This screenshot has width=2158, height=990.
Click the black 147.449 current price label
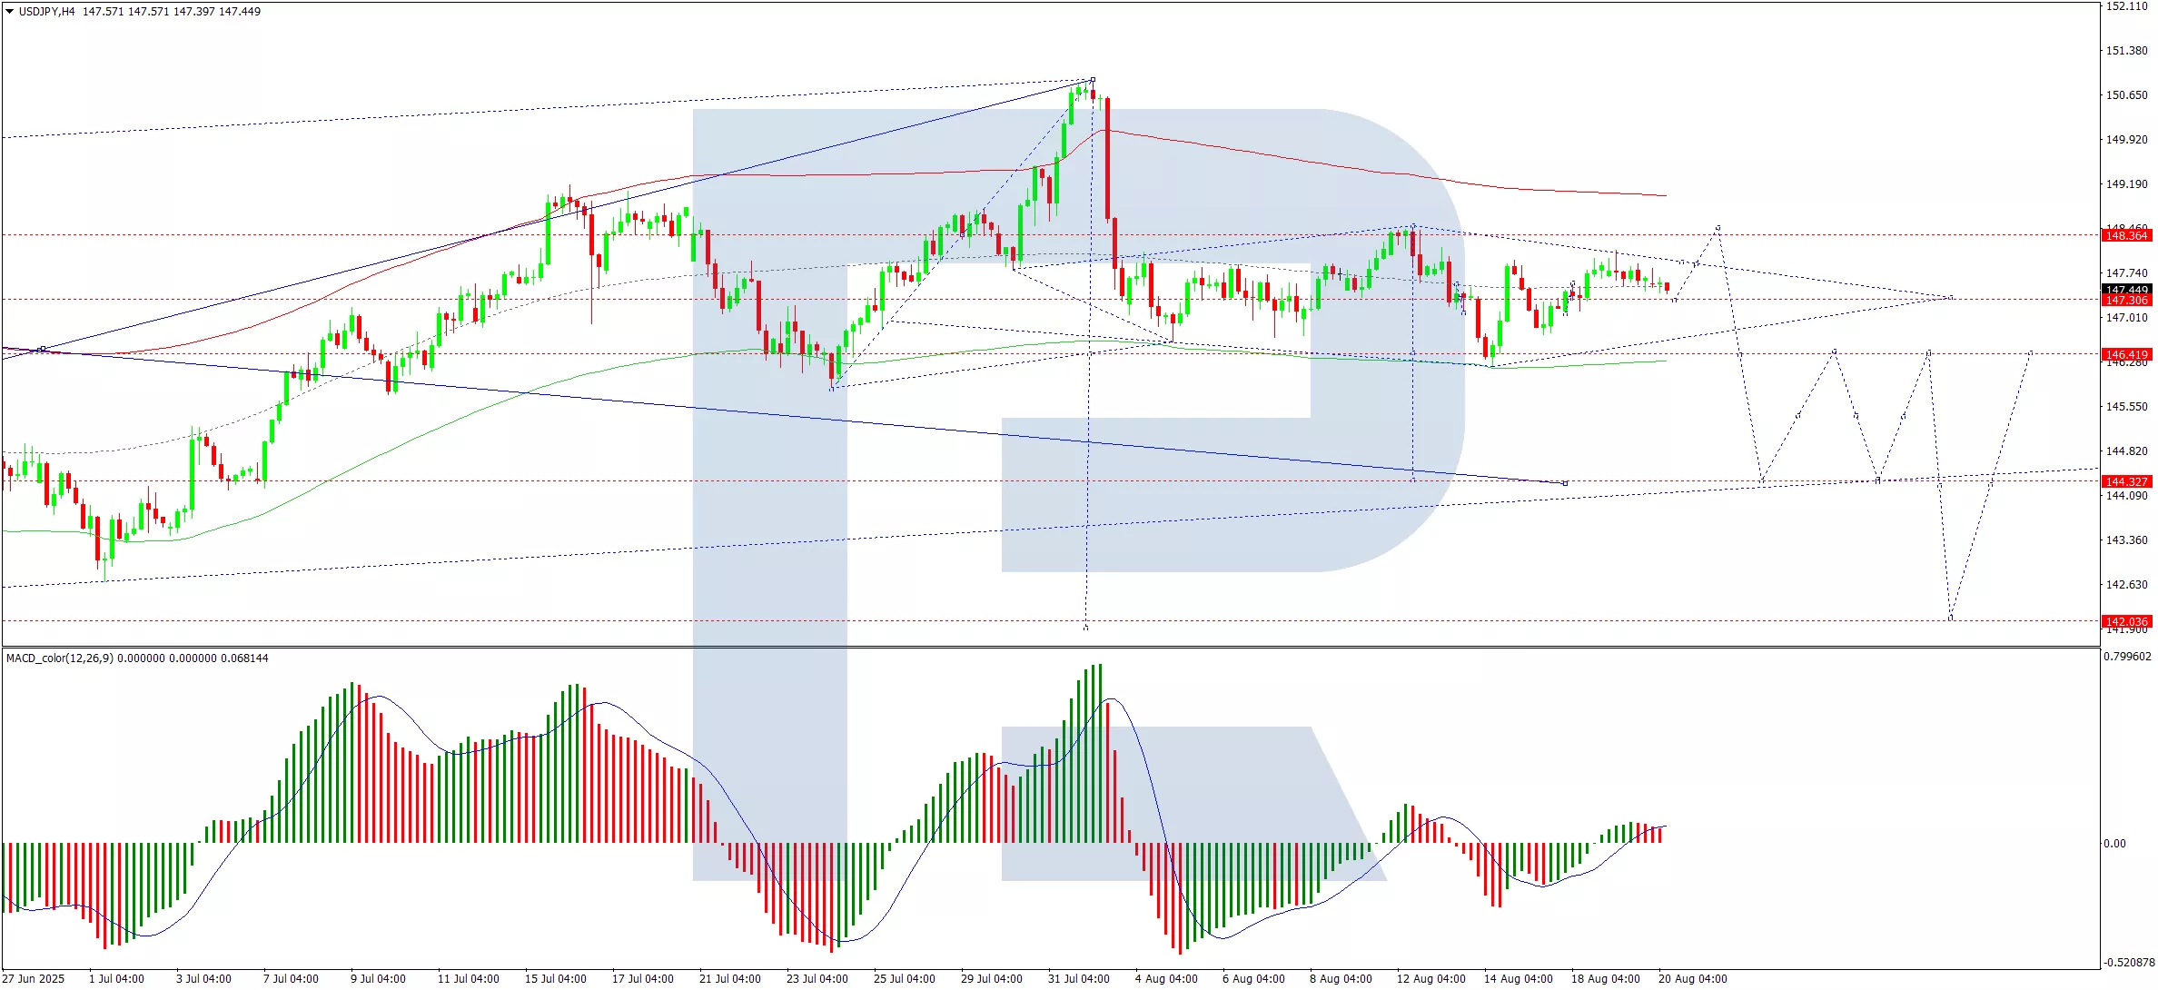[x=2126, y=290]
